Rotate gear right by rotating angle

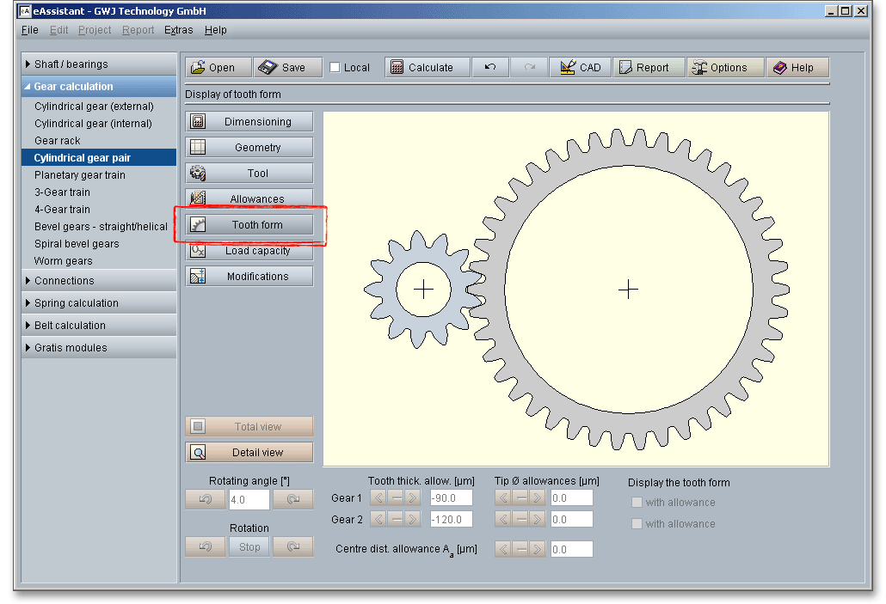point(293,499)
